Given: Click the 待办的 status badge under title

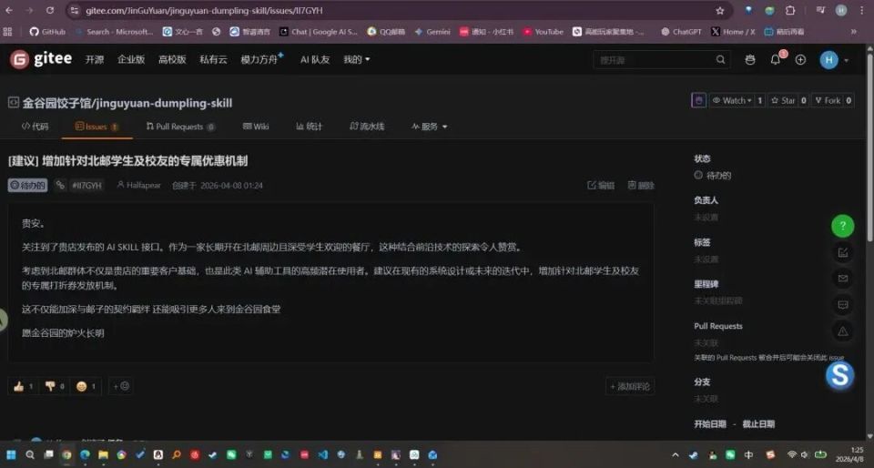Looking at the screenshot, I should click(x=27, y=185).
